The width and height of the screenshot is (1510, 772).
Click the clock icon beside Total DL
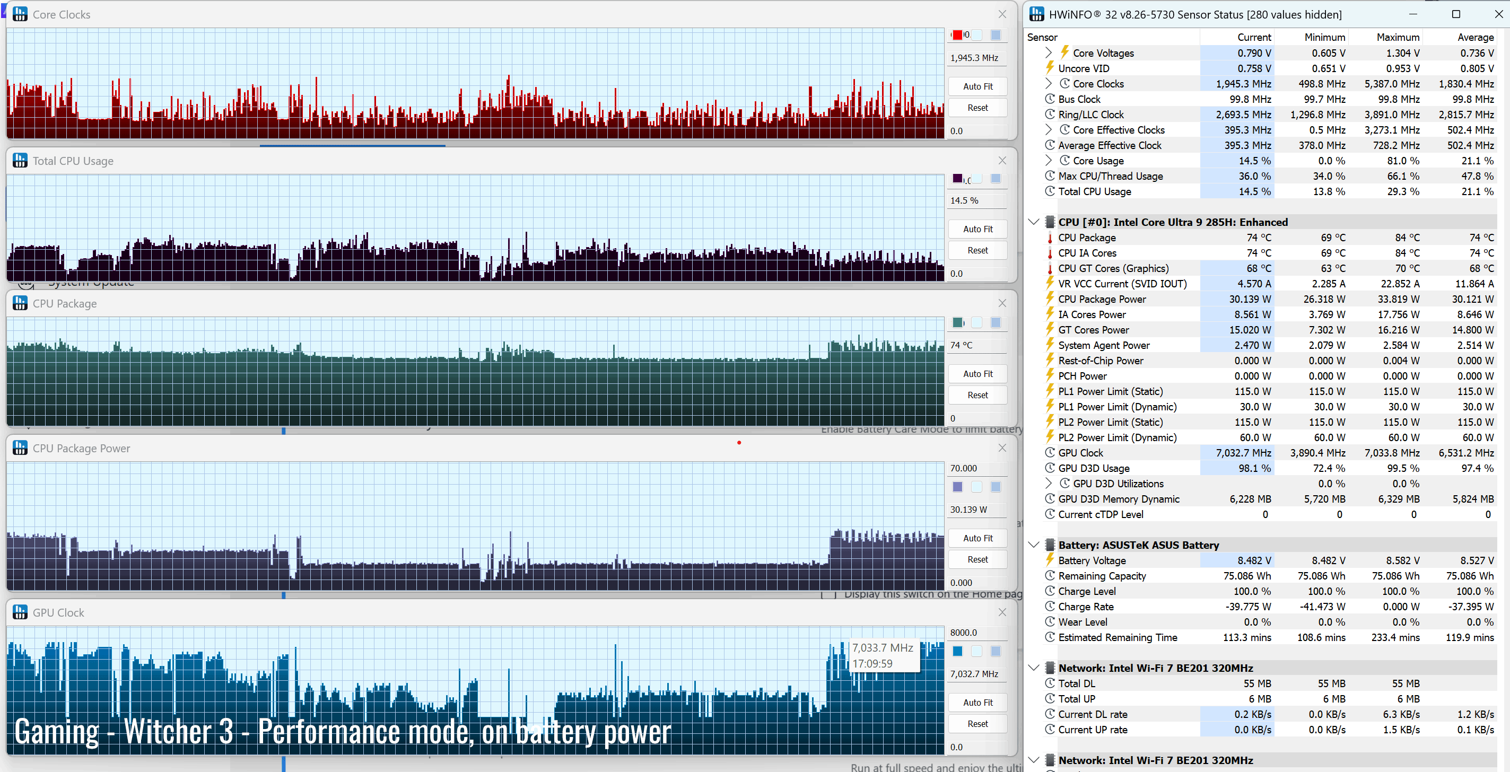pos(1050,683)
